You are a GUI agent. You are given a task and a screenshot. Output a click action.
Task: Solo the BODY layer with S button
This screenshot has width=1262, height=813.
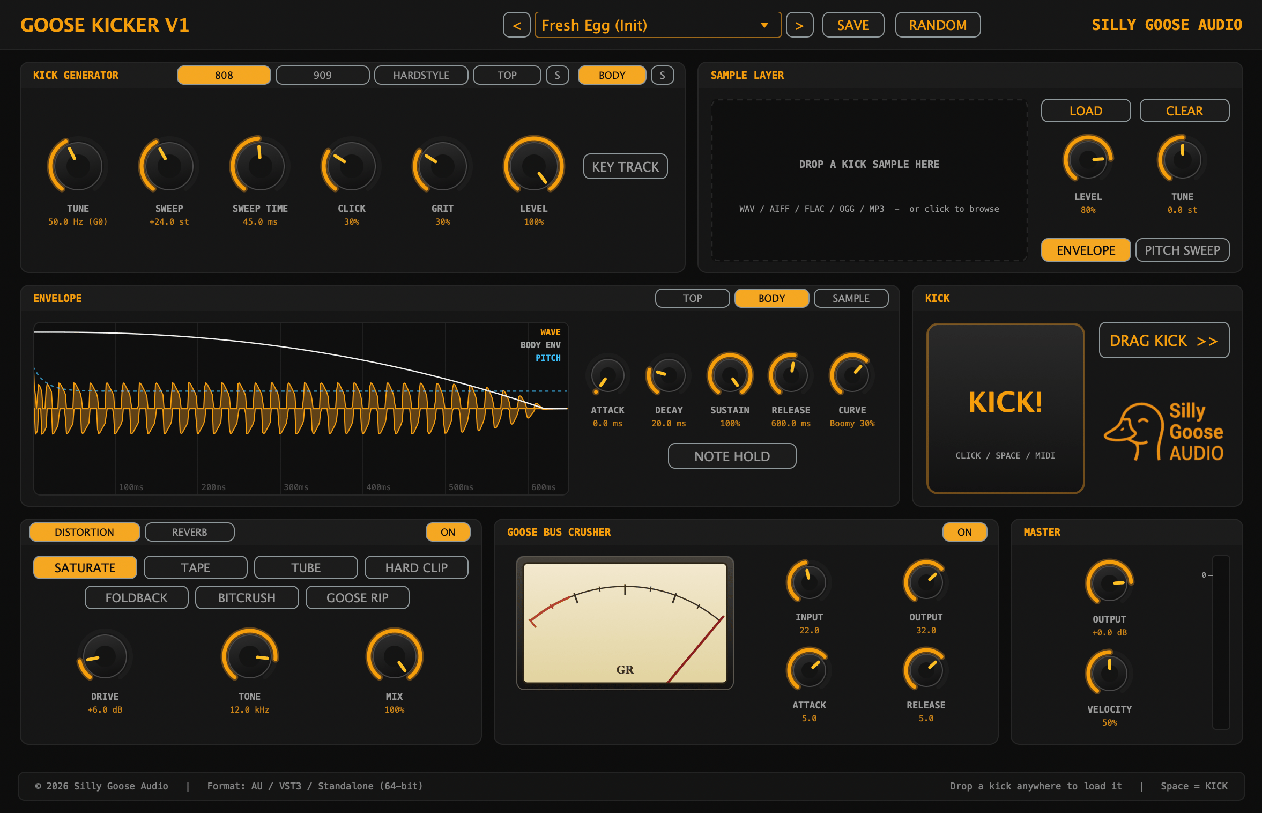point(663,75)
